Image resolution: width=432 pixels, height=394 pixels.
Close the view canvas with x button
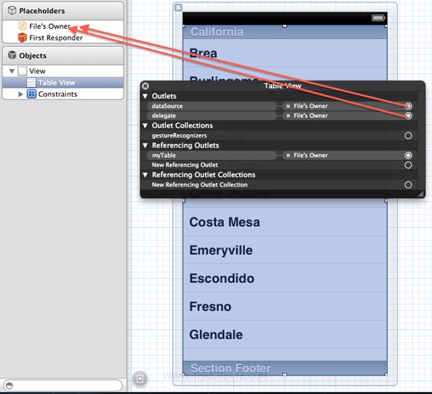(x=179, y=8)
